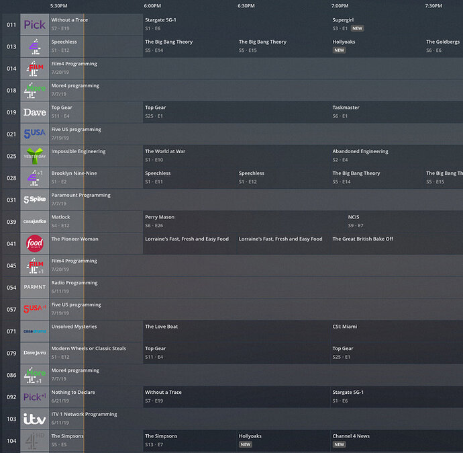Open NCIS S9 E7 listing

[405, 222]
